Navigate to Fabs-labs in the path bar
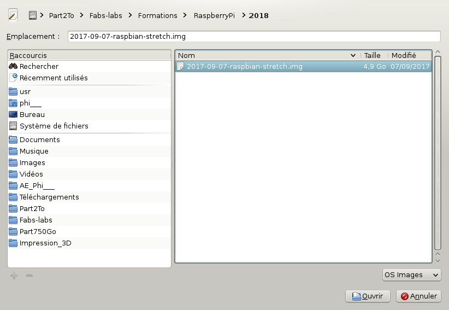The height and width of the screenshot is (310, 449). pos(105,15)
